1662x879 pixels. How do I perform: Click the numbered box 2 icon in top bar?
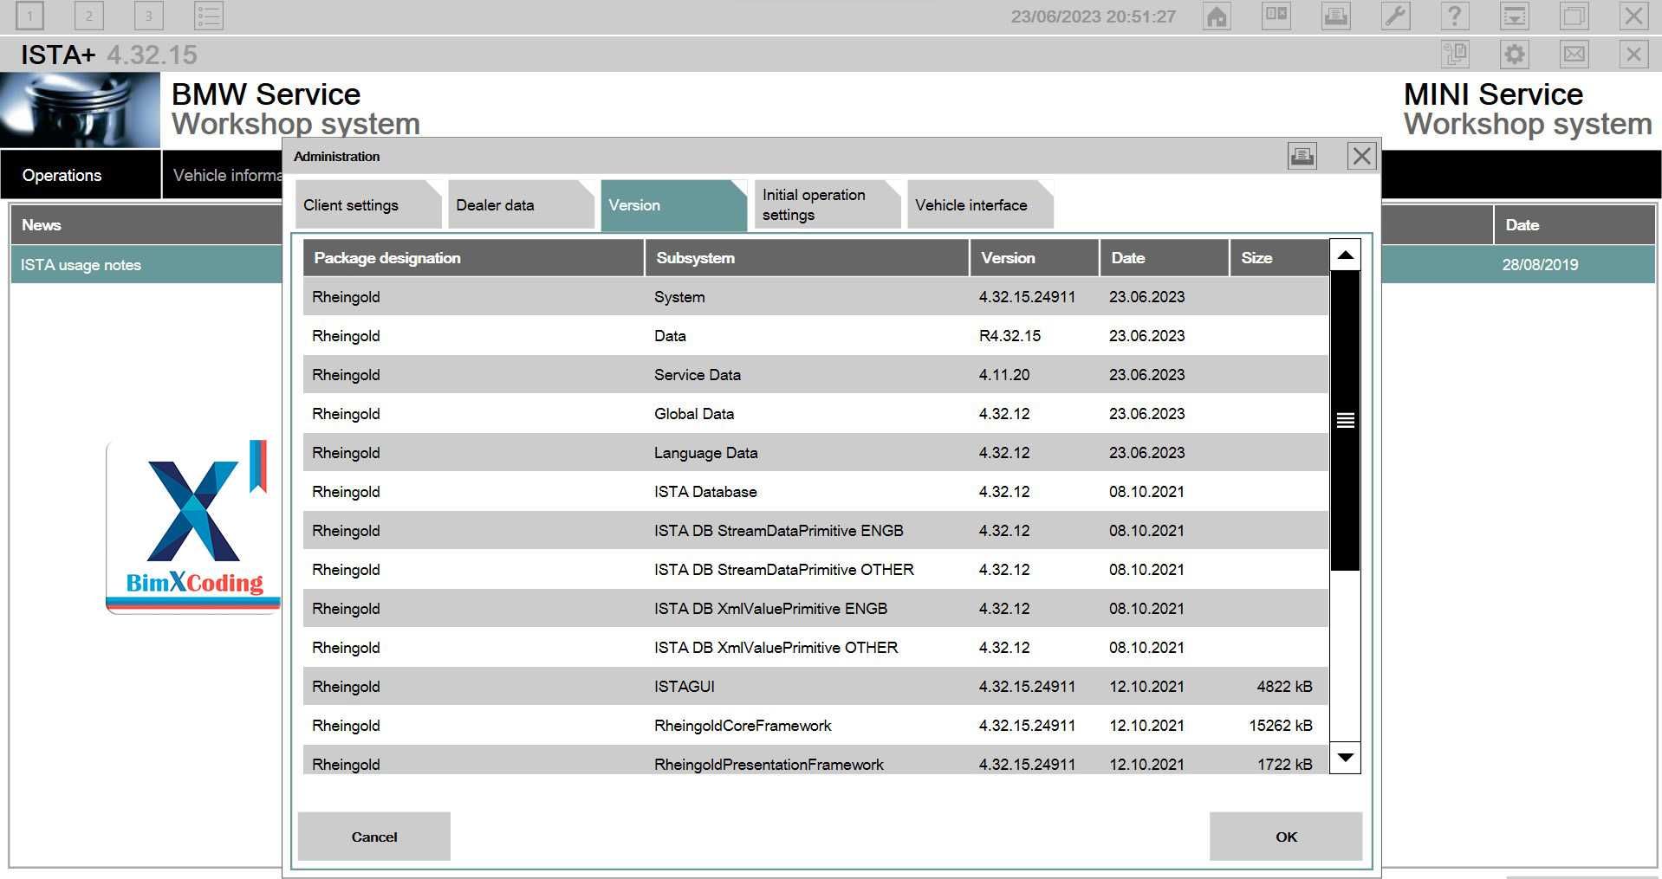click(x=89, y=16)
